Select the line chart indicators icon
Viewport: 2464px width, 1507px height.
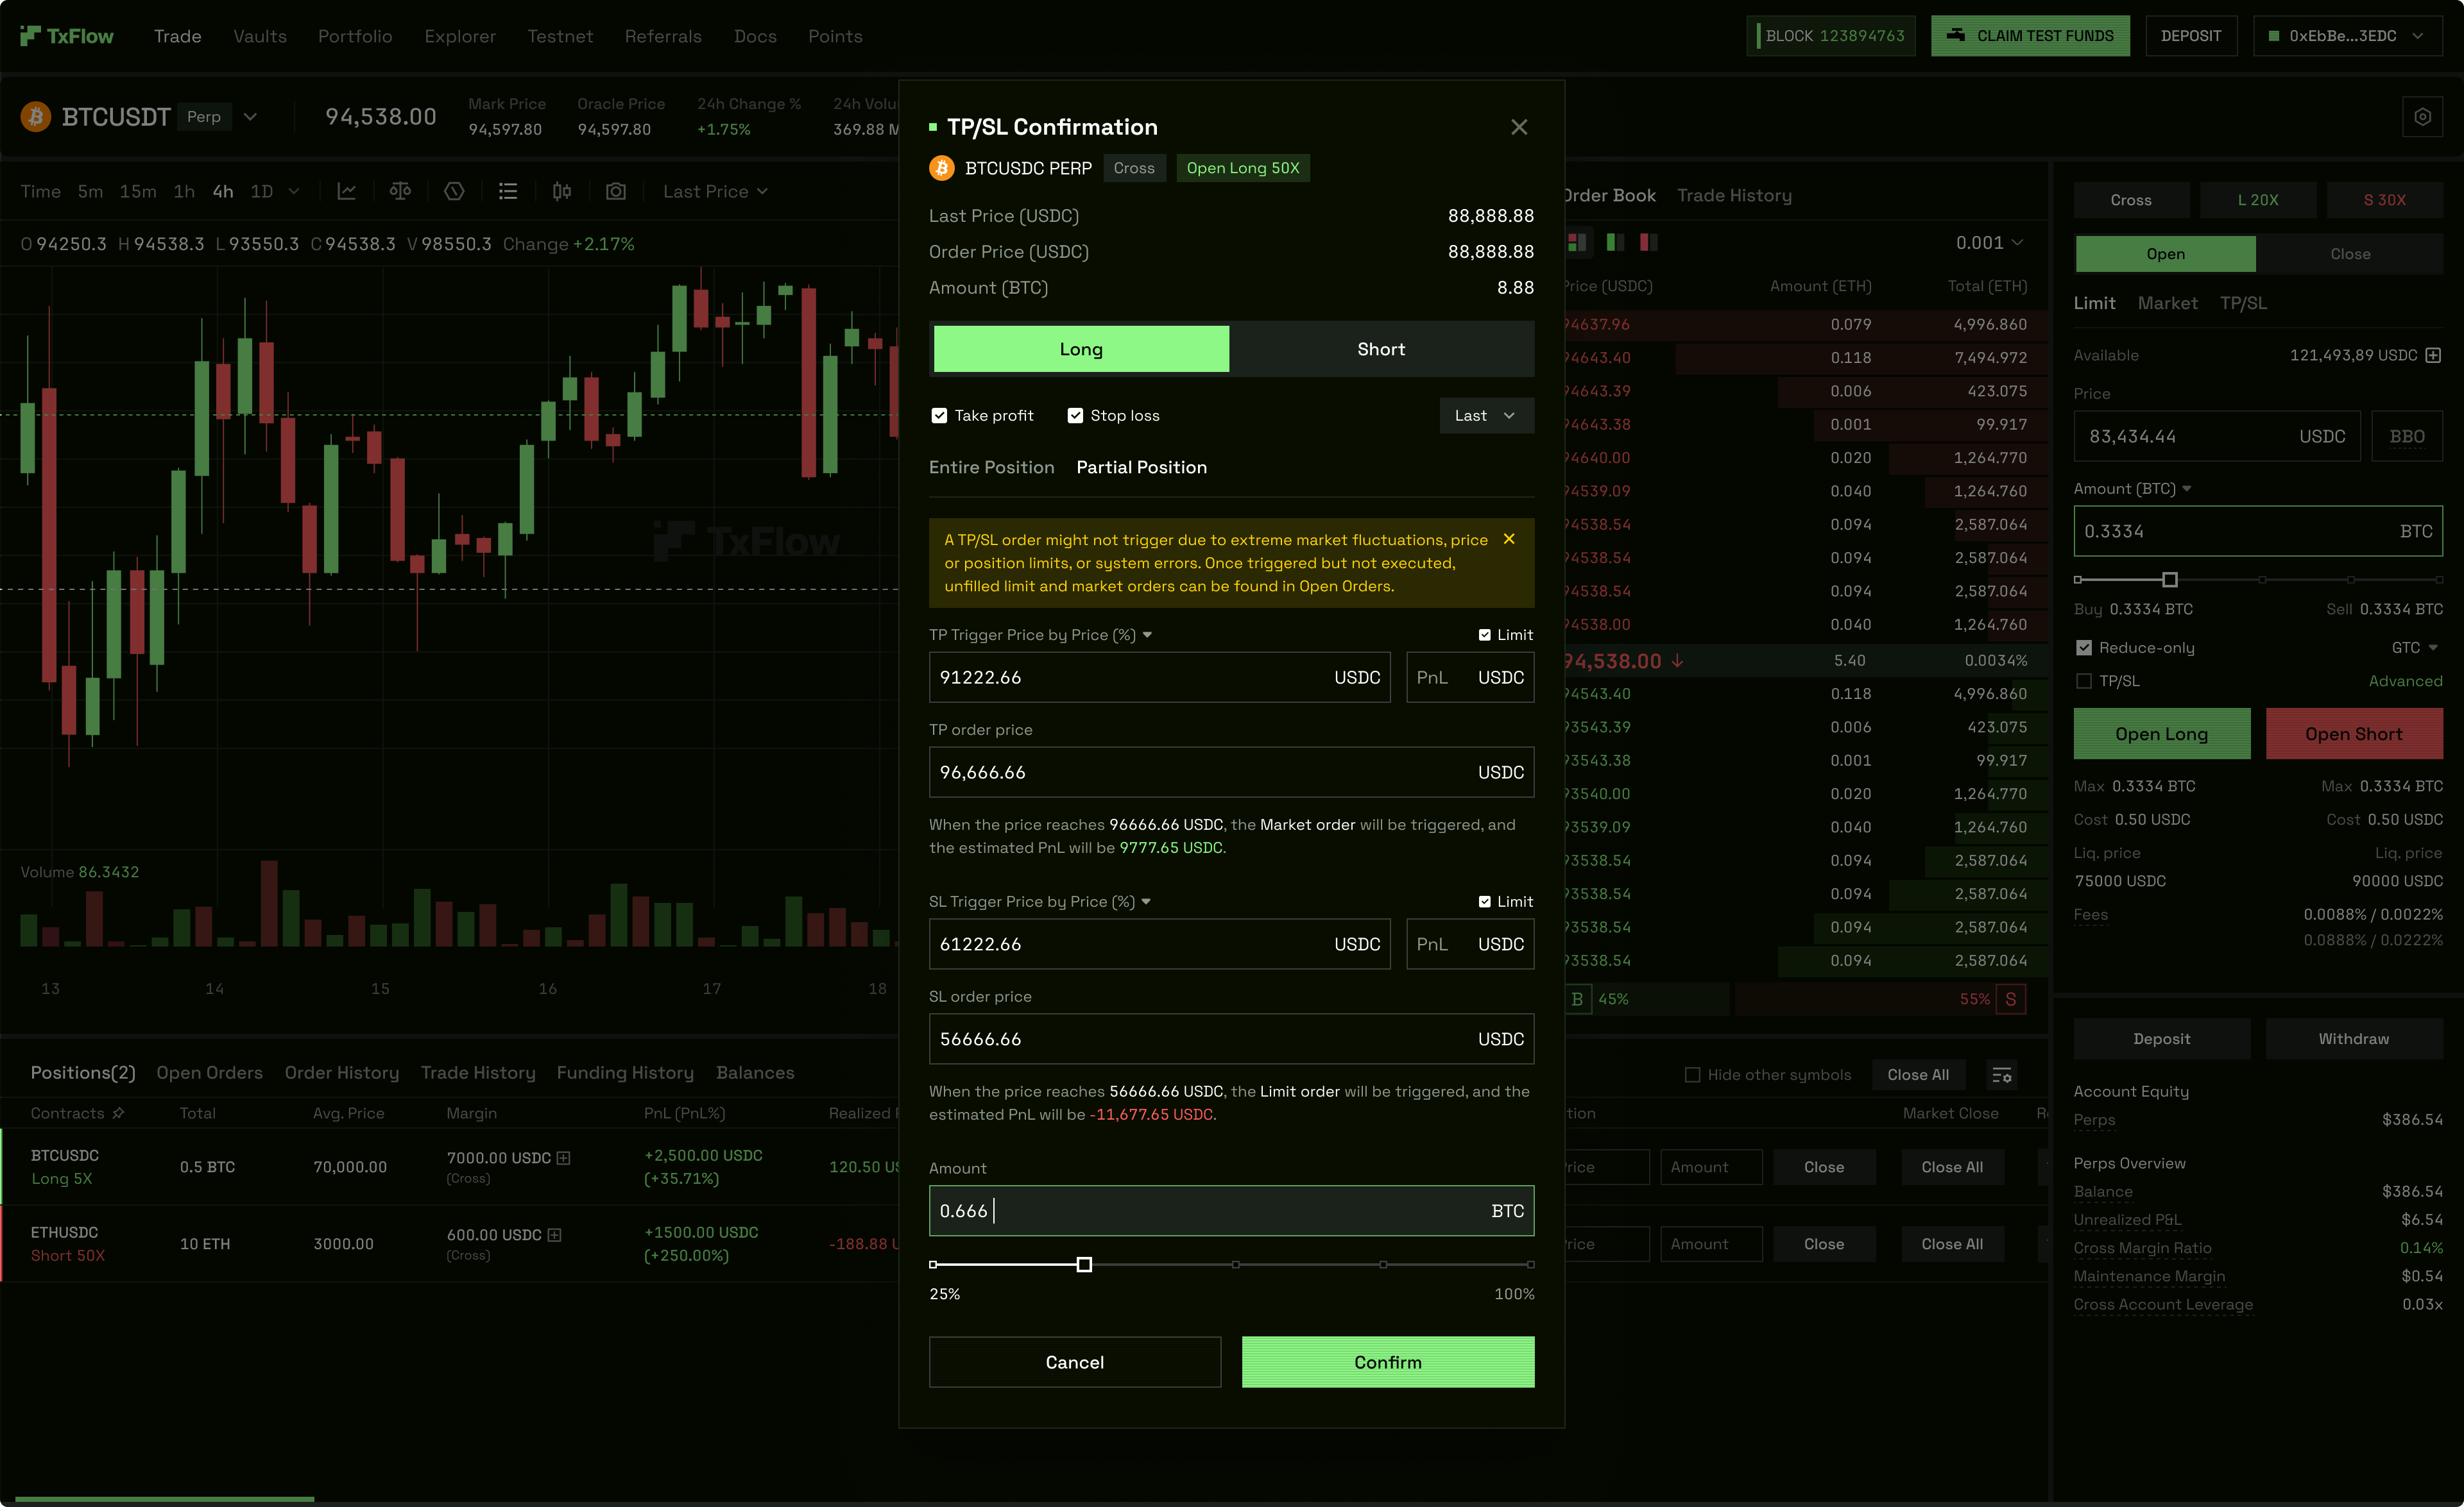(347, 191)
